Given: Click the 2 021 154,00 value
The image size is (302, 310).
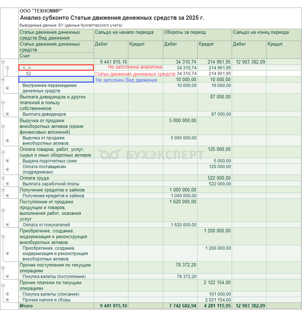Looking at the screenshot, I should (x=218, y=300).
